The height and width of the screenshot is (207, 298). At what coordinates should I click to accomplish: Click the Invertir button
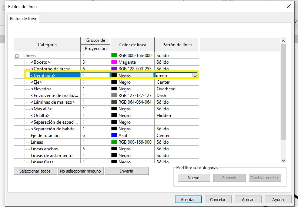127,171
